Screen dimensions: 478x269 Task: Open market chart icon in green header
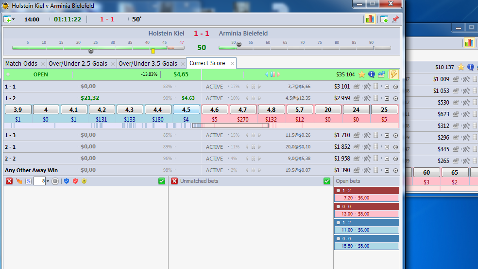pyautogui.click(x=381, y=74)
